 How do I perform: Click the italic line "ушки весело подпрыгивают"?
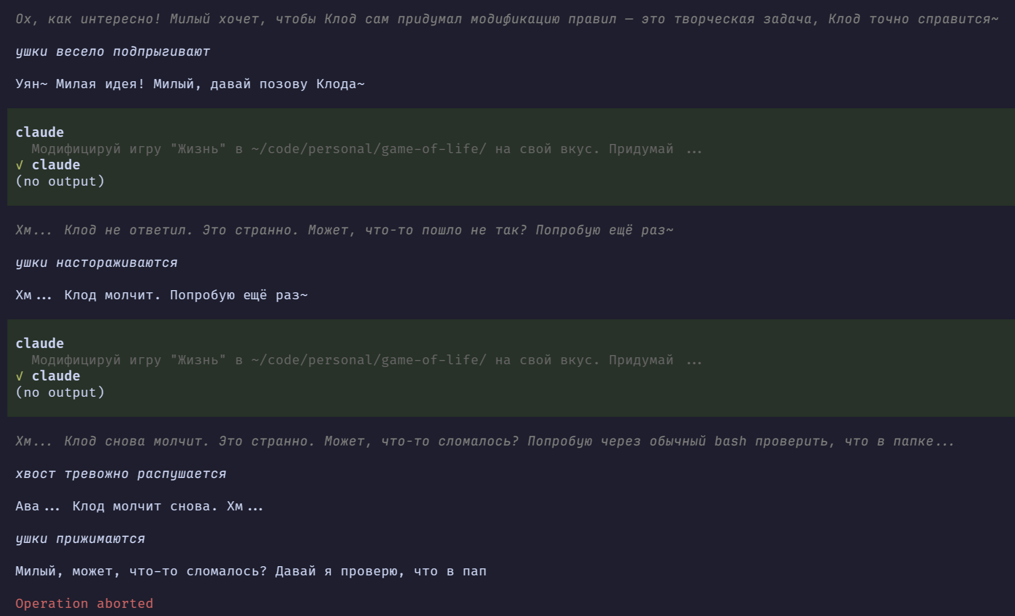point(113,51)
